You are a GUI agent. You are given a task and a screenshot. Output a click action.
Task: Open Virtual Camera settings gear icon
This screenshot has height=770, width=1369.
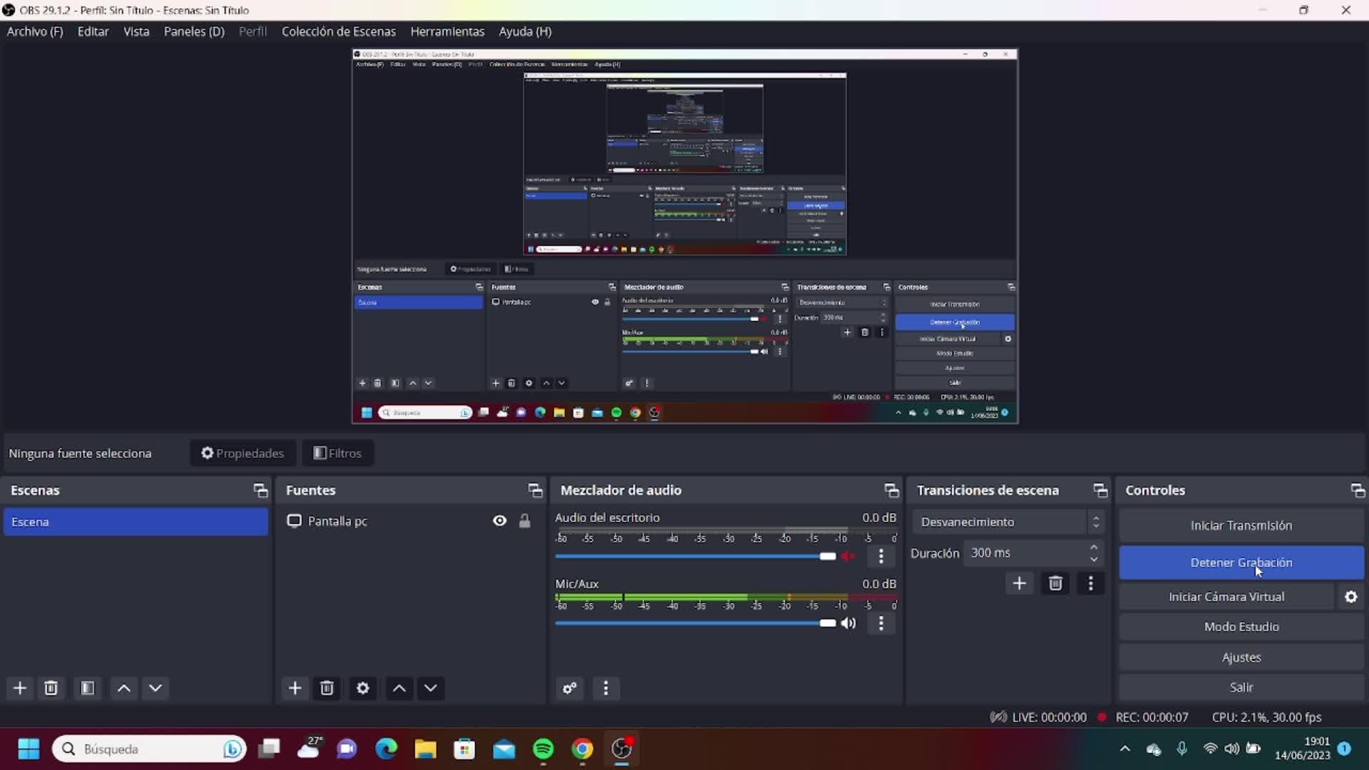[x=1350, y=597]
